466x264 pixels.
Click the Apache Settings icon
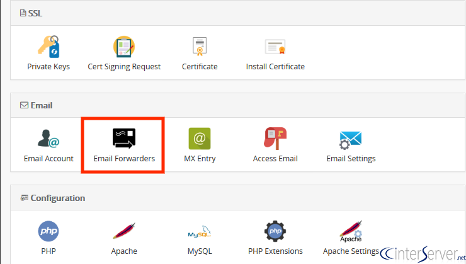point(351,231)
